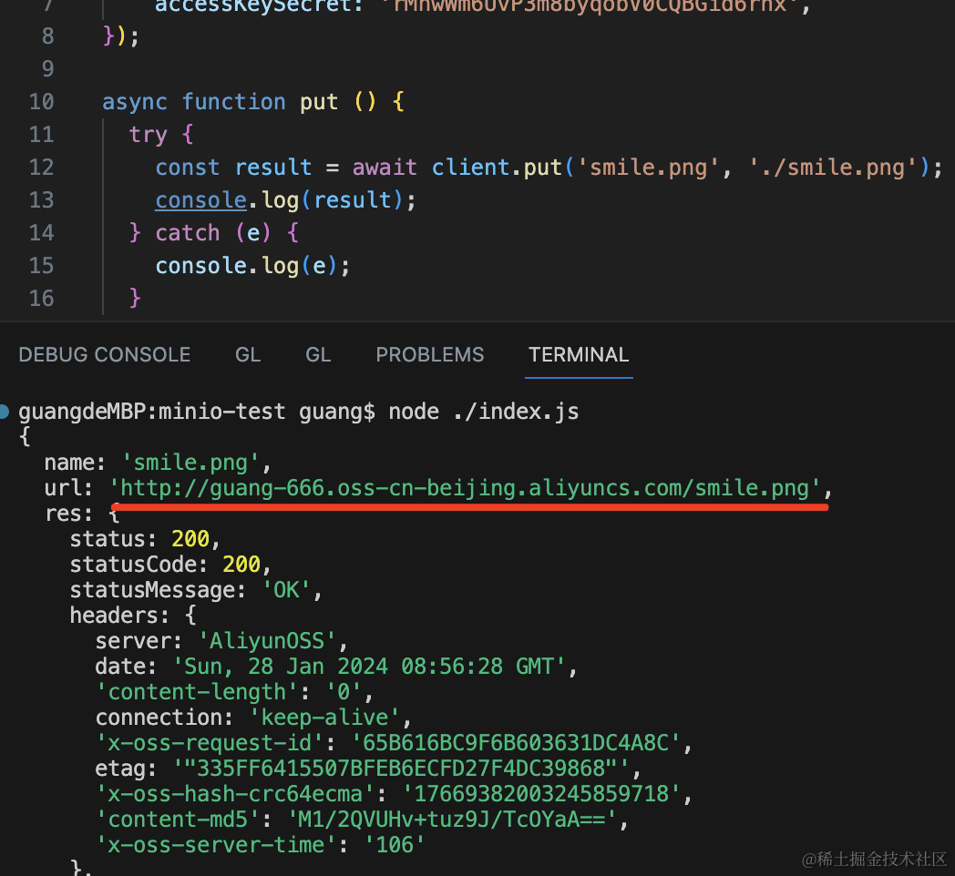
Task: Click the etag hash value in output
Action: (x=402, y=769)
